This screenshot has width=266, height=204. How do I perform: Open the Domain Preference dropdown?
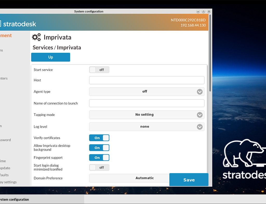(x=129, y=178)
